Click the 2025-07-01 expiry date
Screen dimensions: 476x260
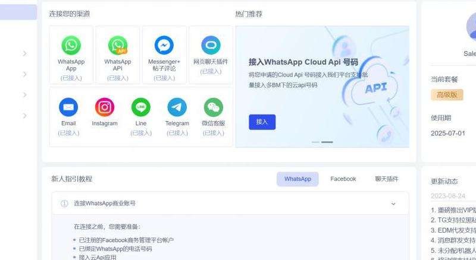pyautogui.click(x=448, y=134)
